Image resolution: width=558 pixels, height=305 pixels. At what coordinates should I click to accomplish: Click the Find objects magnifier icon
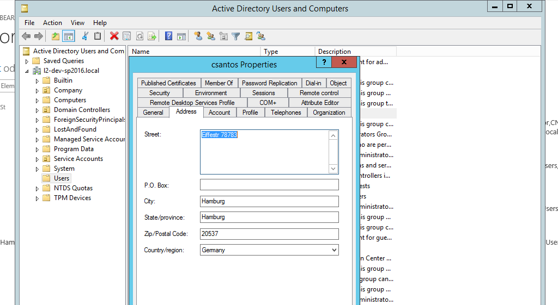pos(248,36)
